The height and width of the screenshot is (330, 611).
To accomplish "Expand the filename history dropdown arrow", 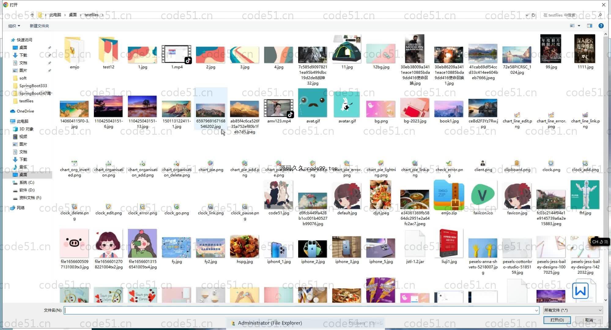I will coord(536,310).
